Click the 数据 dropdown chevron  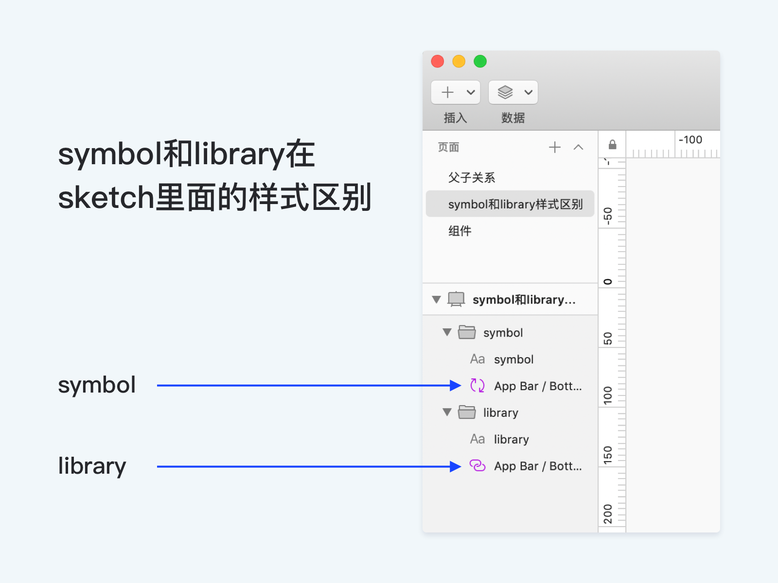point(527,92)
